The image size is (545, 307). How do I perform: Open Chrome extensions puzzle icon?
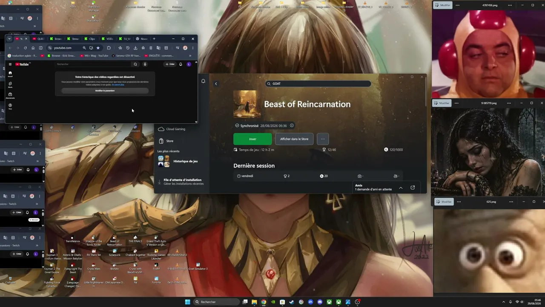click(109, 48)
